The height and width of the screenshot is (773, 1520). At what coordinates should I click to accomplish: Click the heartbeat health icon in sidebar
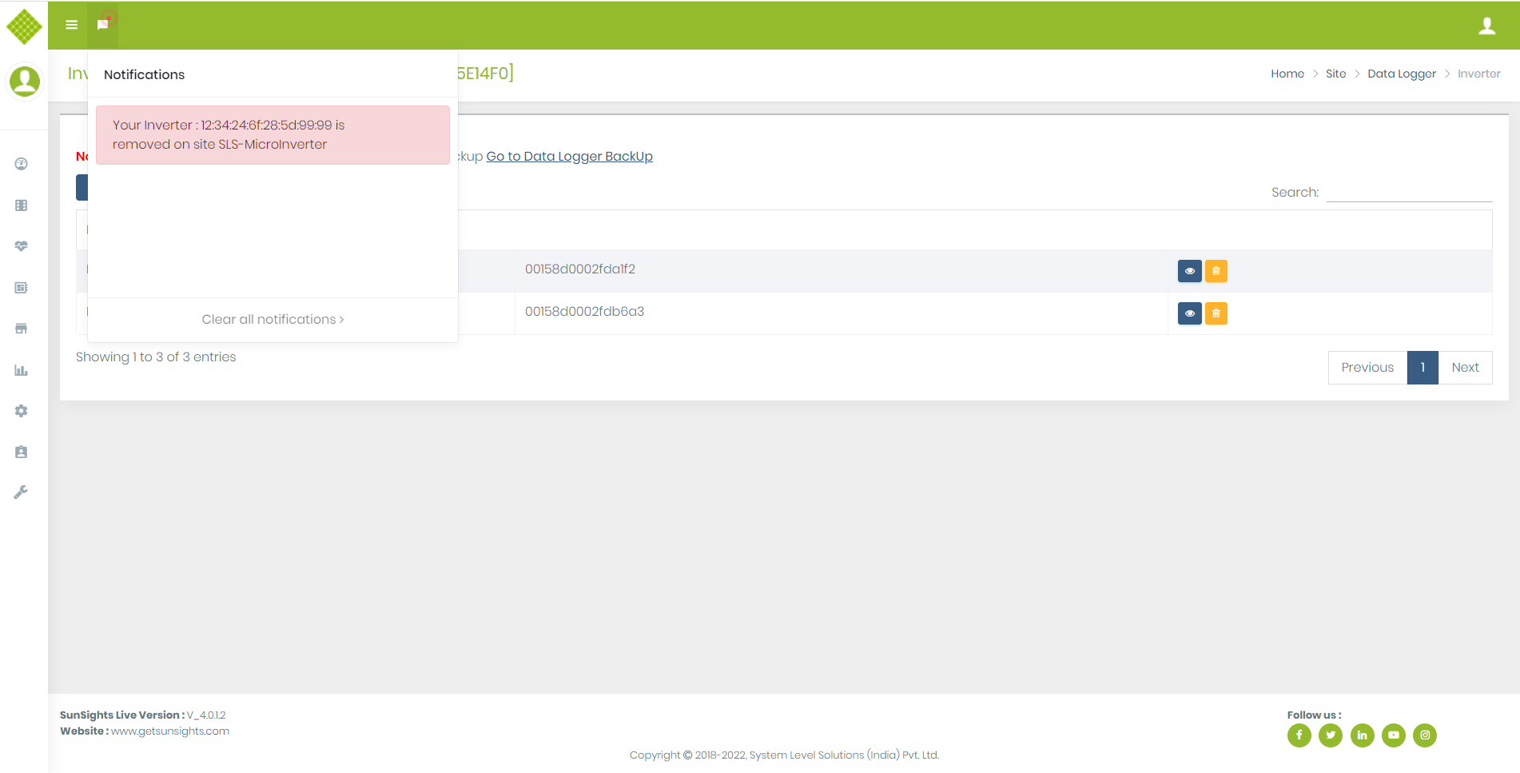point(22,246)
